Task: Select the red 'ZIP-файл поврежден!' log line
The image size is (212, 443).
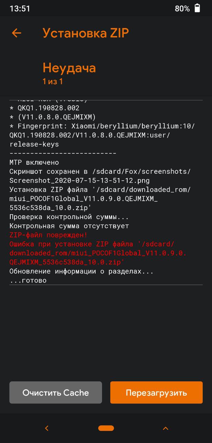Action: tap(49, 235)
